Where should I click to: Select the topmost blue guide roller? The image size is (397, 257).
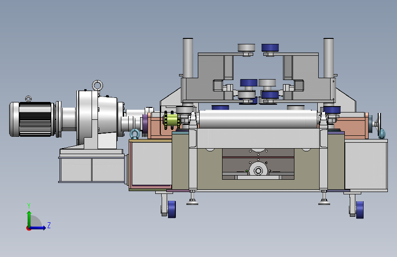(x=270, y=48)
